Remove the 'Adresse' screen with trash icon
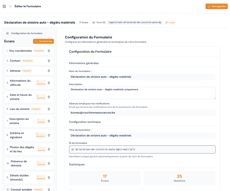Screen dimensions: 230x191 pos(49,71)
